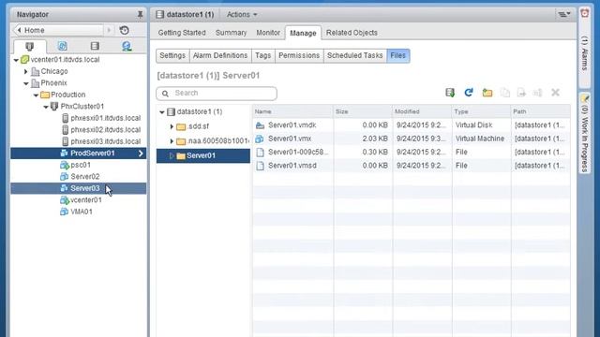Viewport: 600px width, 337px height.
Task: Open the navigation history icon
Action: [x=124, y=30]
